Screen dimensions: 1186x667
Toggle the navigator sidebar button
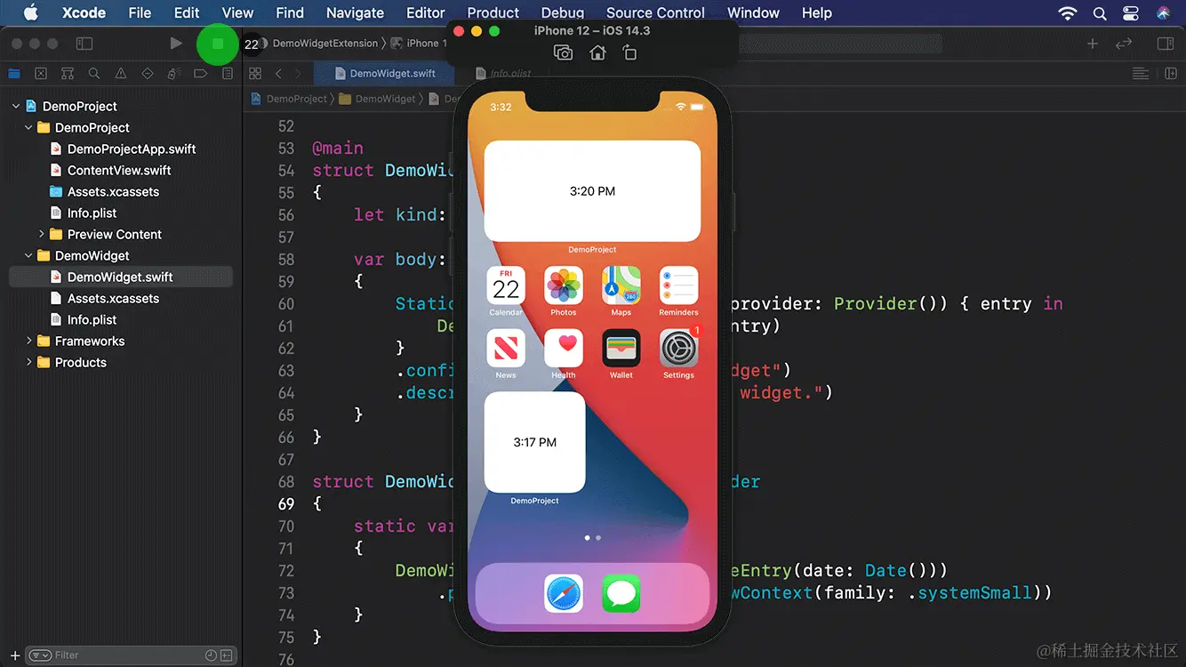pyautogui.click(x=84, y=44)
